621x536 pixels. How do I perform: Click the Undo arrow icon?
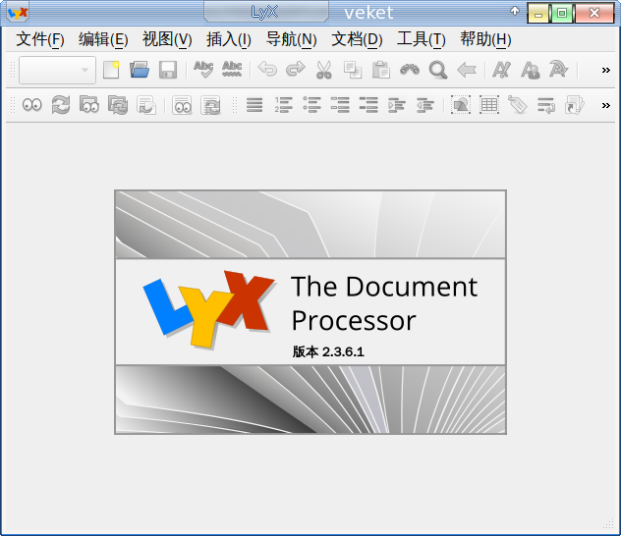click(x=267, y=70)
